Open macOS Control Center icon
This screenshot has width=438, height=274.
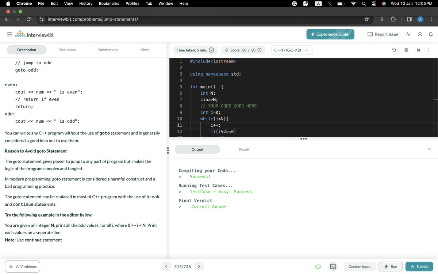click(374, 4)
